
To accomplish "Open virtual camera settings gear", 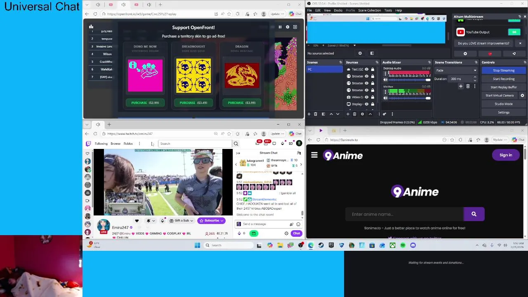I will click(522, 96).
